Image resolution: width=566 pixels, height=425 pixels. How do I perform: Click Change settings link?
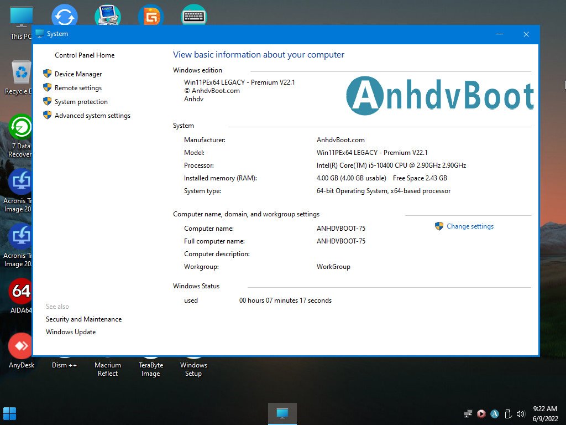(x=470, y=226)
